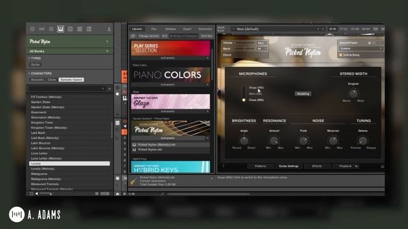
Task: Open the Patterns tab
Action: click(x=261, y=166)
